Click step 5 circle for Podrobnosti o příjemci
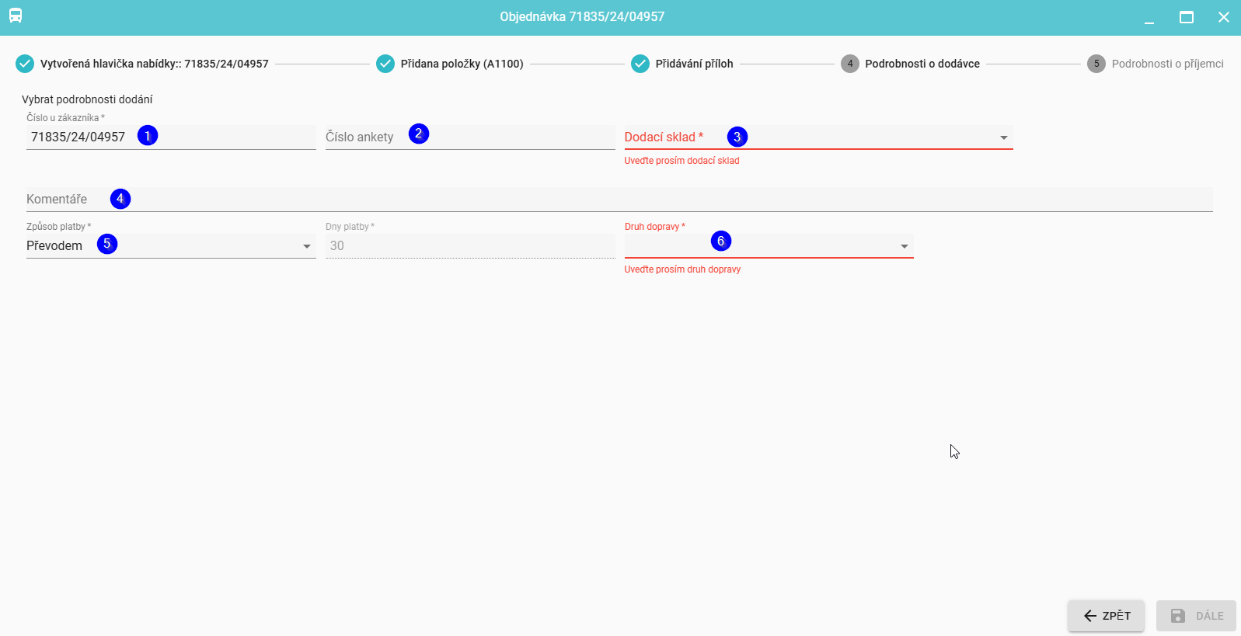1241x636 pixels. [1096, 64]
